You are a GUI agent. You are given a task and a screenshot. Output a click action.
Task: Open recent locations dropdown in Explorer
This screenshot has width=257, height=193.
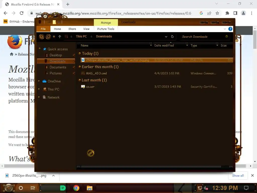click(x=54, y=37)
